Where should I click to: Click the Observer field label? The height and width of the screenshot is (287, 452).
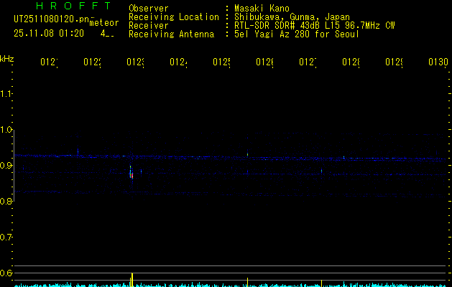[x=149, y=8]
